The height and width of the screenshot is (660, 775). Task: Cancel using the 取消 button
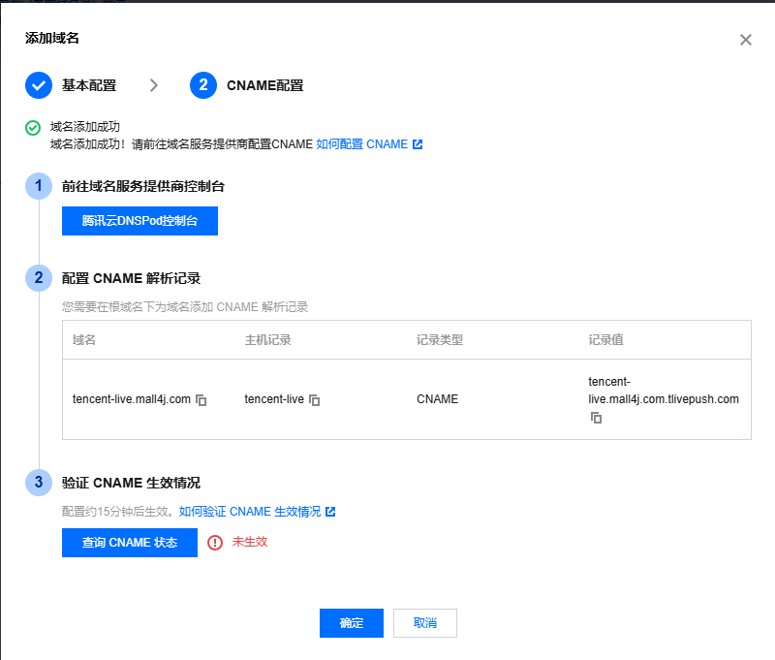(425, 623)
